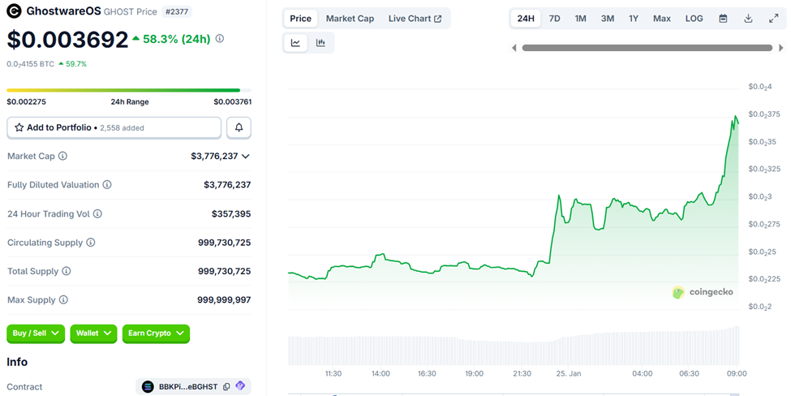Click the Market Cap info icon

point(62,156)
